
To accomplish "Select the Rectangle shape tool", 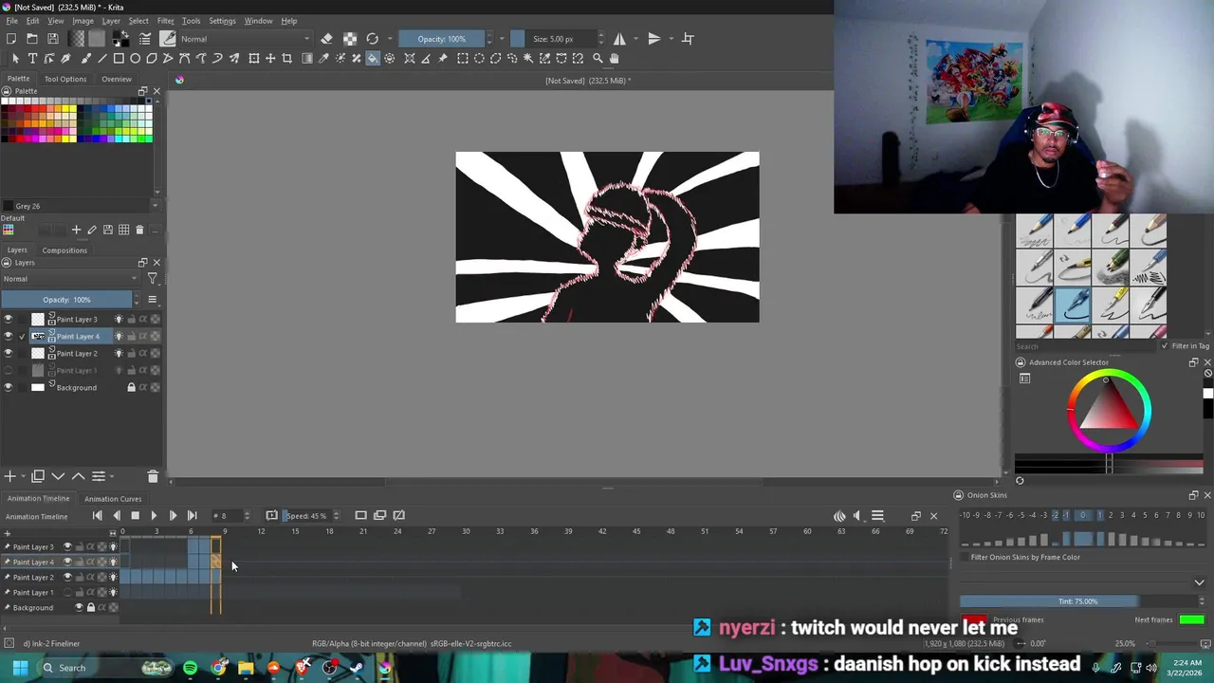I will [119, 59].
